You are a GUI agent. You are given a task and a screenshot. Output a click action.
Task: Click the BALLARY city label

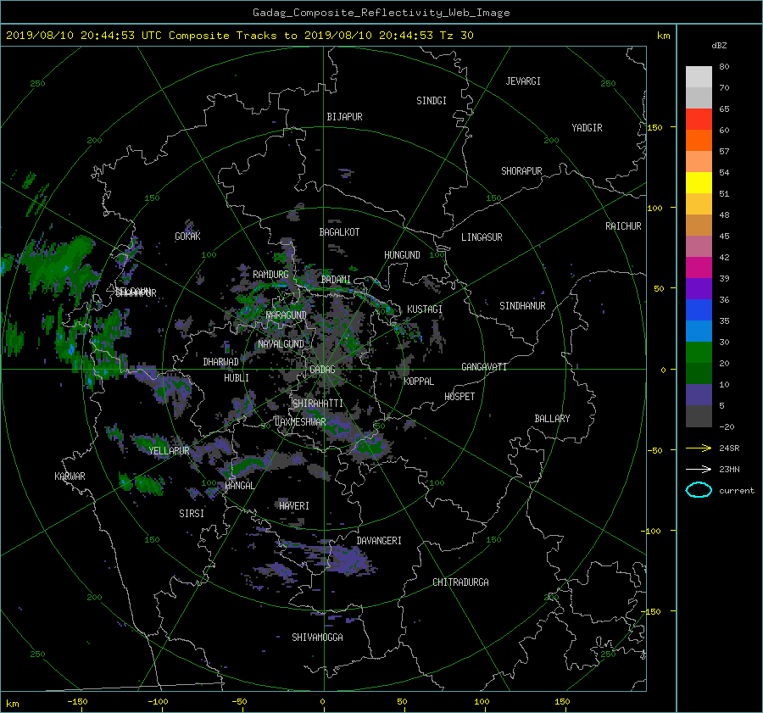click(x=552, y=419)
